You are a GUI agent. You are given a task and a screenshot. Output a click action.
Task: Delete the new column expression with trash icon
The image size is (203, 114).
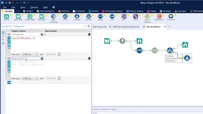[89, 58]
